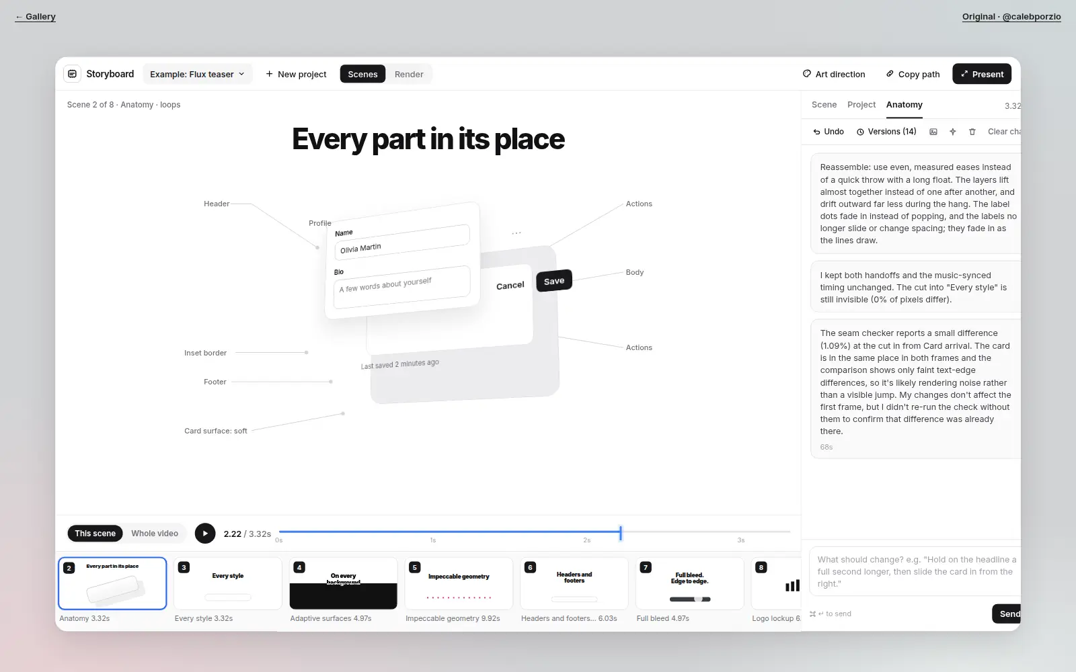
Task: Create a New project
Action: point(296,74)
